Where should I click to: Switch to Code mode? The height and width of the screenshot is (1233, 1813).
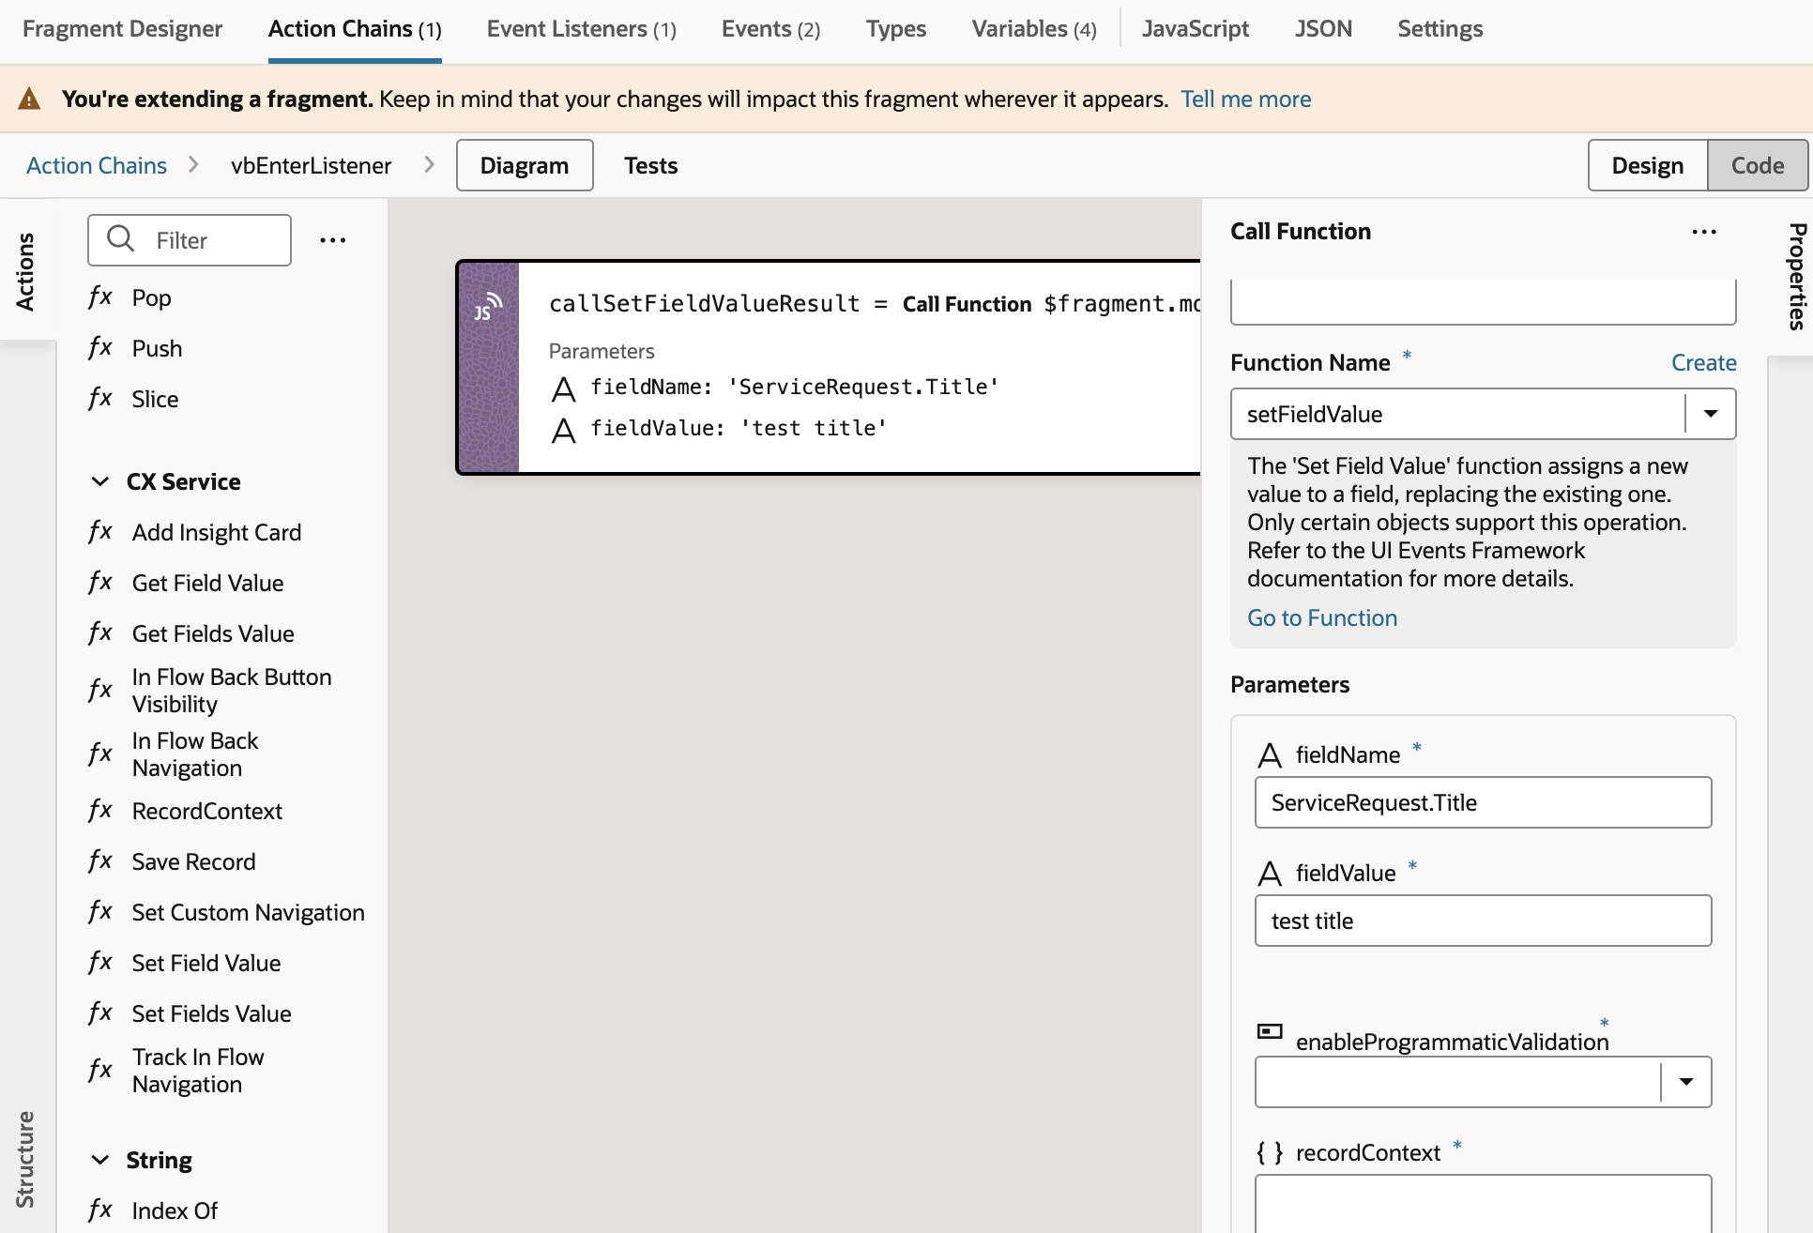tap(1758, 165)
